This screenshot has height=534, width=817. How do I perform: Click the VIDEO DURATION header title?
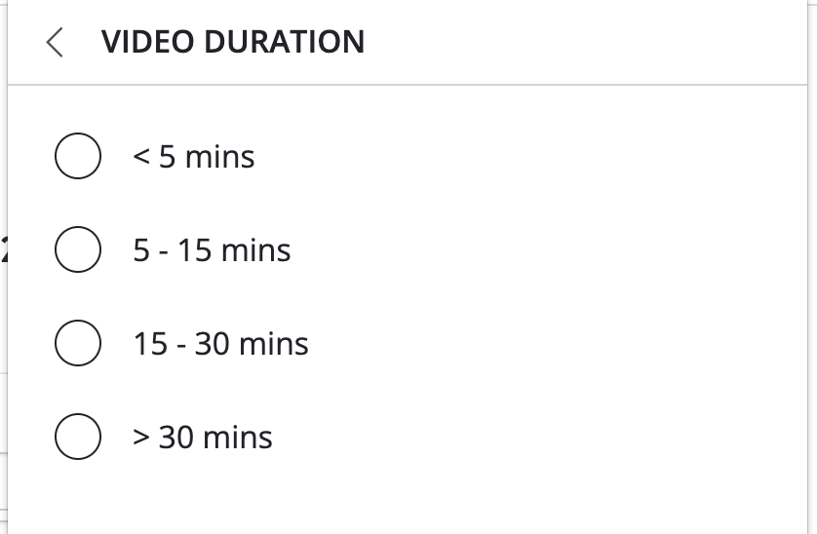point(233,42)
